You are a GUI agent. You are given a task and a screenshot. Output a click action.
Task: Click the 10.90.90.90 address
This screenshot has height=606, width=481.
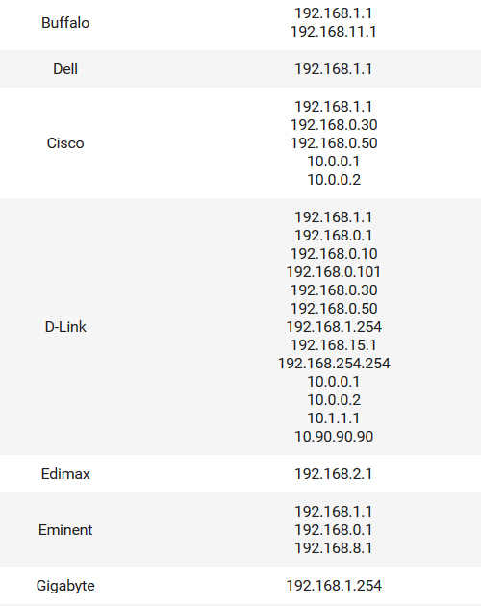pos(334,437)
